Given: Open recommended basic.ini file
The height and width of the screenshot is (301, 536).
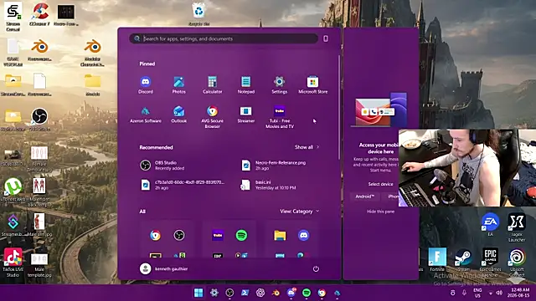Looking at the screenshot, I should tap(269, 185).
